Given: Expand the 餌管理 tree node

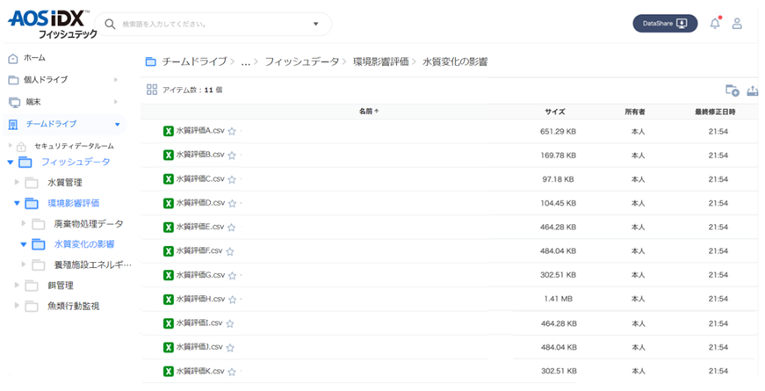Looking at the screenshot, I should point(17,285).
